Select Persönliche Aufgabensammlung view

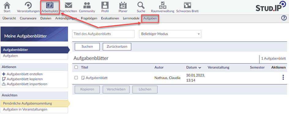34,103
